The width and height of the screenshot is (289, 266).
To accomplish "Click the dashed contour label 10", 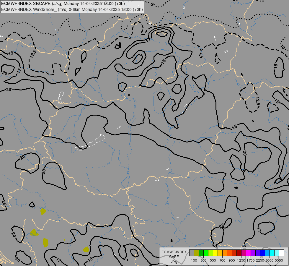I will coord(283,47).
